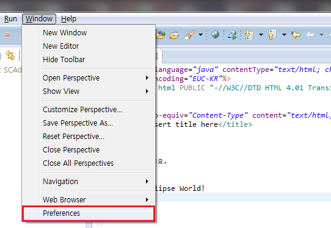Image resolution: width=331 pixels, height=228 pixels.
Task: Open the Back history dropdown arrow
Action: click(x=321, y=35)
